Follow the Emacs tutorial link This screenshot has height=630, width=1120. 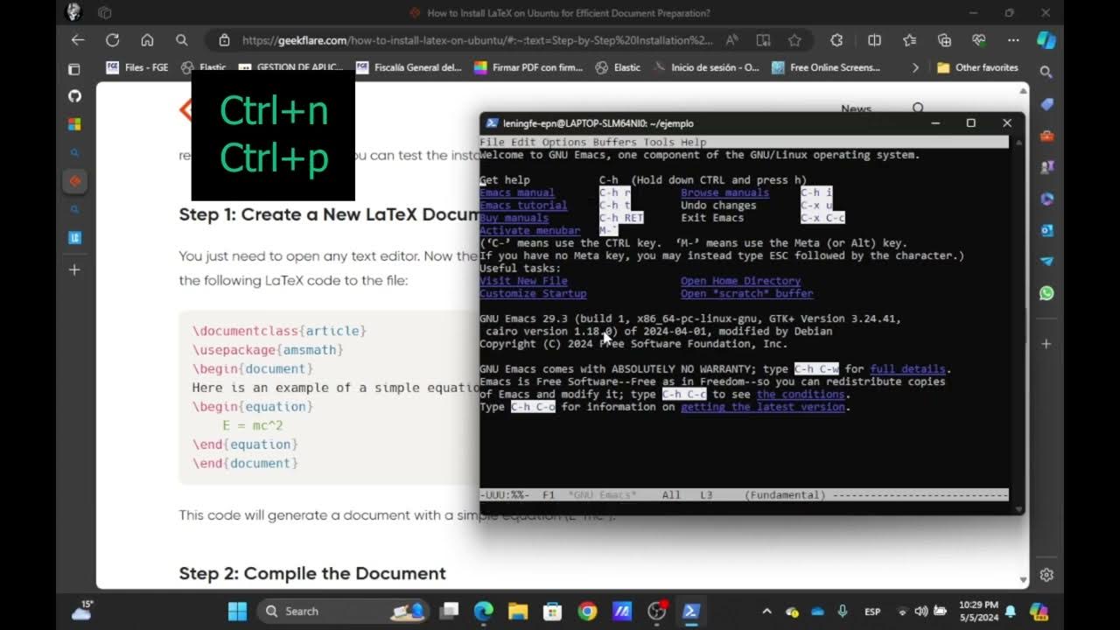point(523,205)
